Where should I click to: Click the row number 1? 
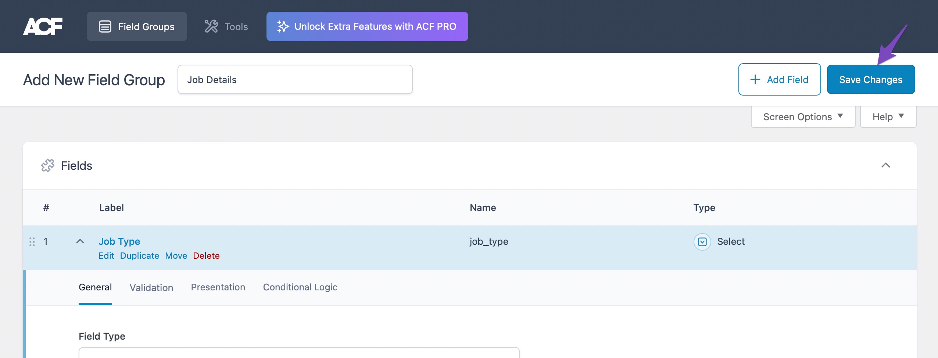tap(46, 241)
